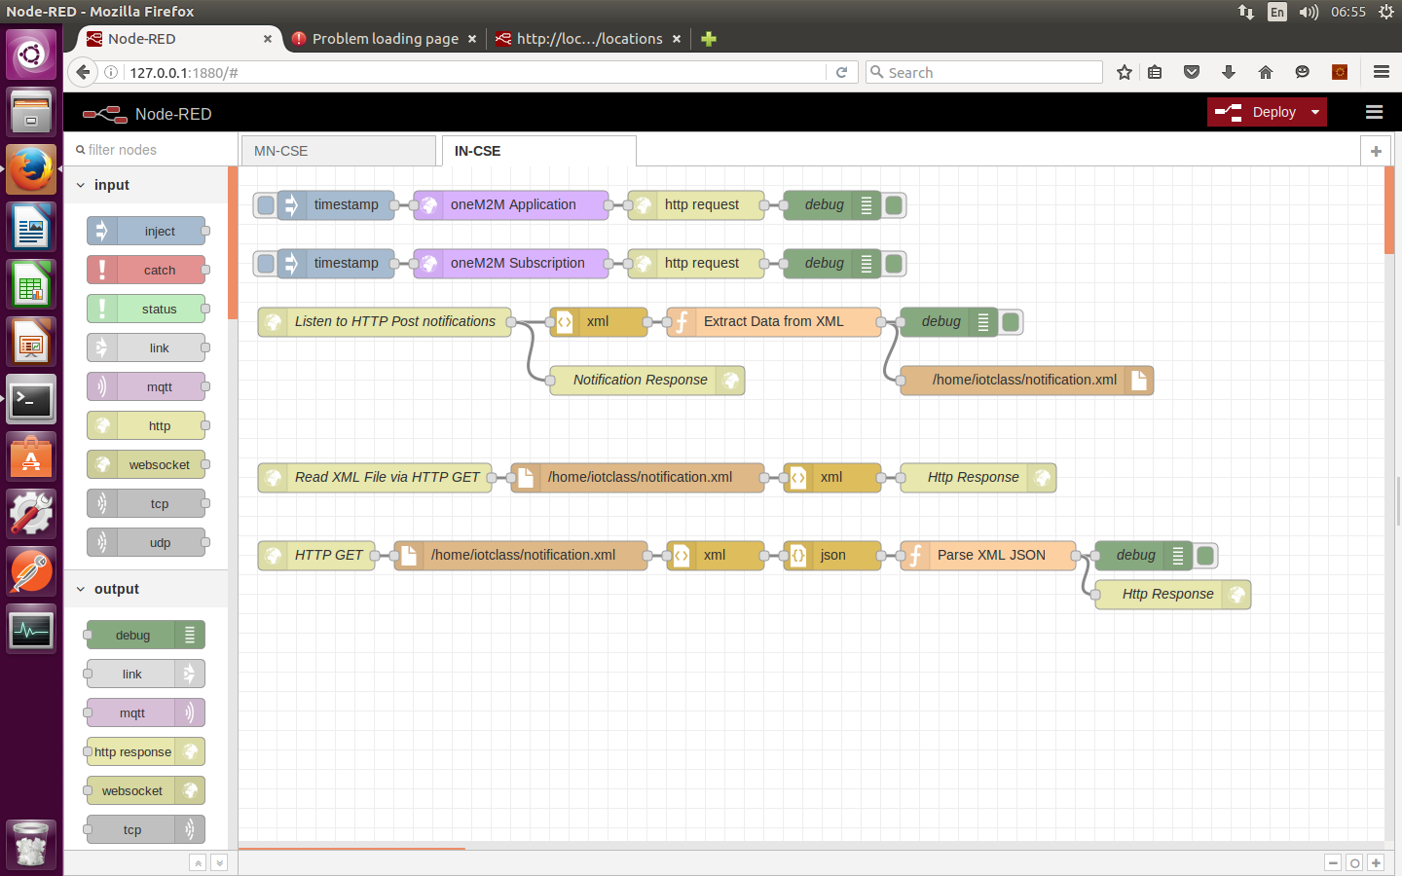Toggle the second row debug node button
This screenshot has width=1402, height=876.
coord(894,264)
